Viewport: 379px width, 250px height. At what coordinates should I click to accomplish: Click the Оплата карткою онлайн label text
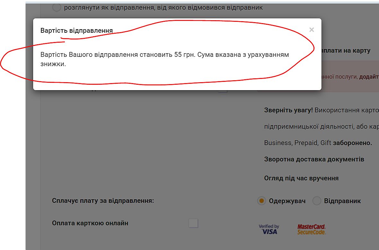tap(90, 223)
